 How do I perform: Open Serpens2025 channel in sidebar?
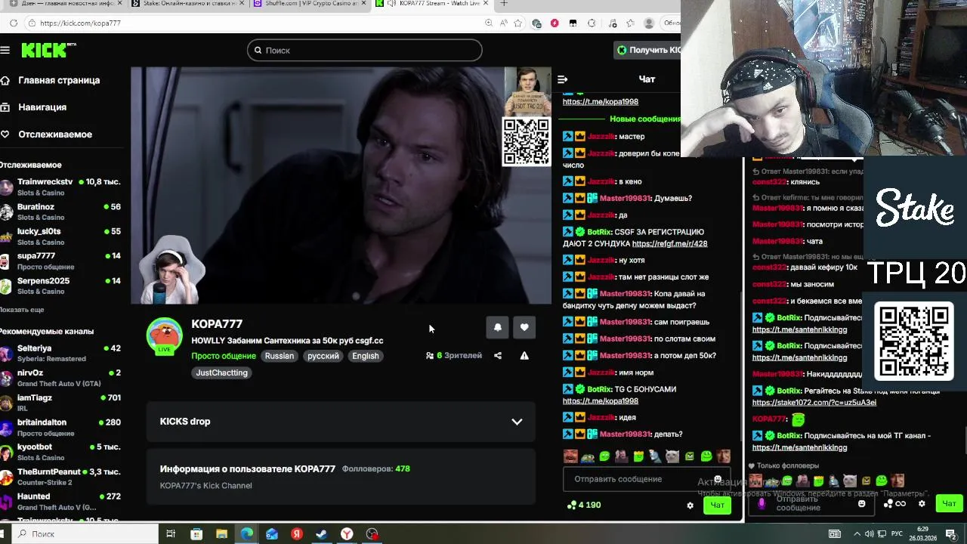point(60,286)
